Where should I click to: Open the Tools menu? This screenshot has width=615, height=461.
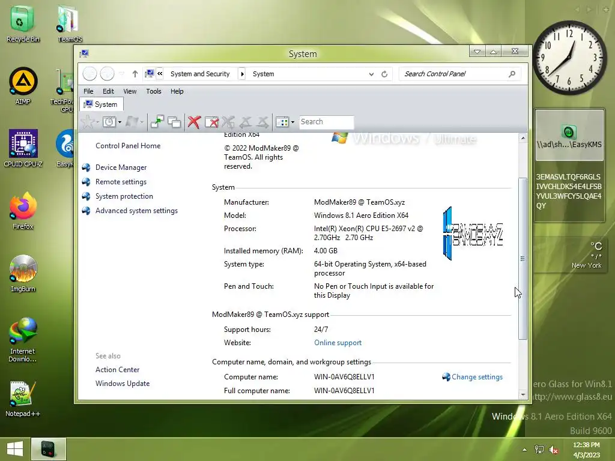(153, 91)
